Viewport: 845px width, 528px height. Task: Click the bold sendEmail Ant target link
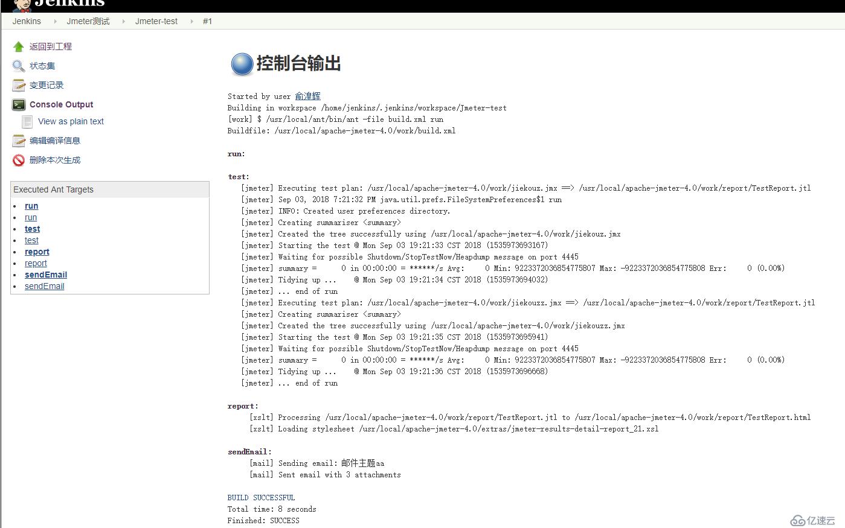46,275
